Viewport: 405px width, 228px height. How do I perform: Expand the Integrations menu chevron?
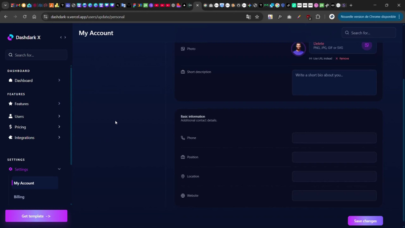click(x=59, y=137)
